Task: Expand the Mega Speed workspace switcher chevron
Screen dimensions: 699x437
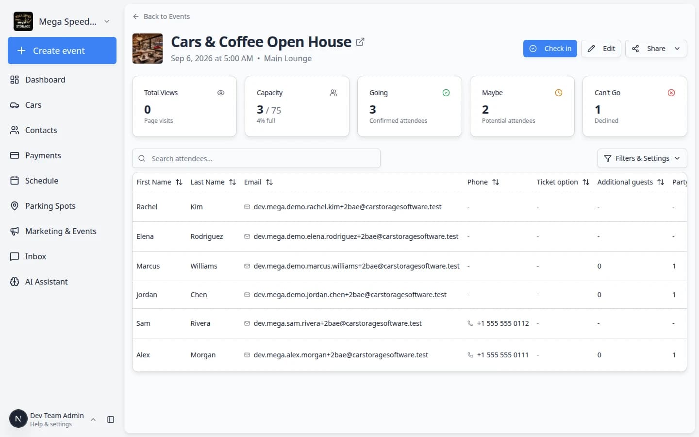Action: click(107, 21)
